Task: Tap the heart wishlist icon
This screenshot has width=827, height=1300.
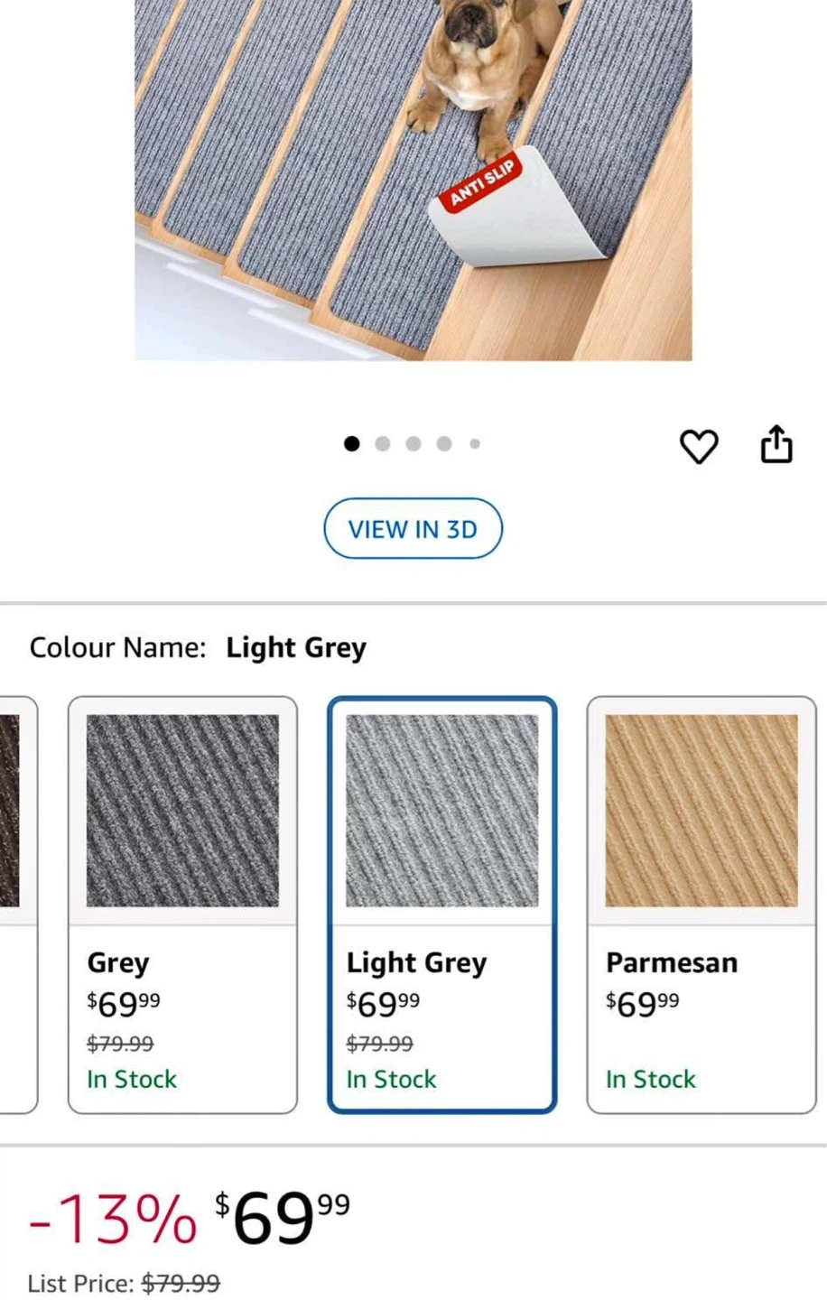Action: pos(699,446)
